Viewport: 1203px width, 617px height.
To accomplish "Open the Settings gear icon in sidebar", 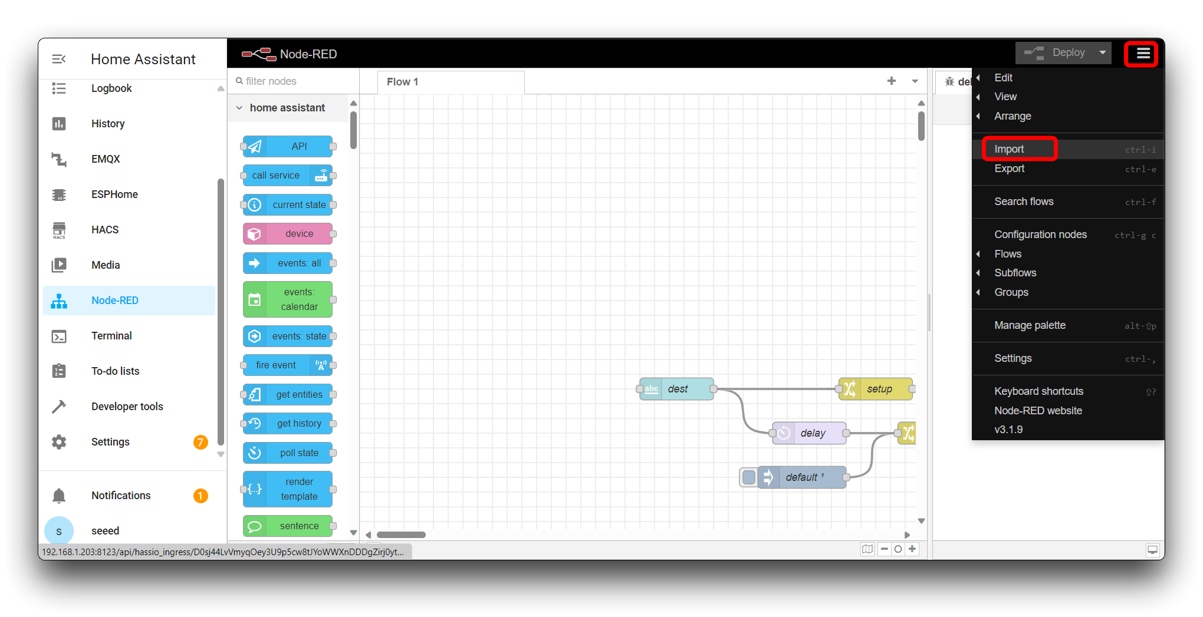I will pyautogui.click(x=58, y=442).
